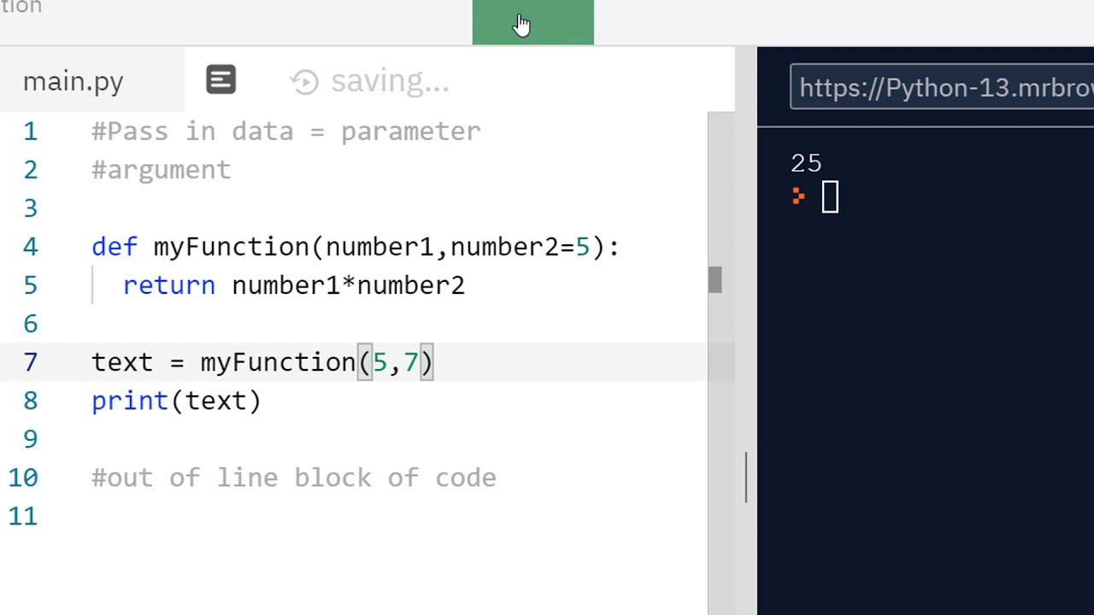The height and width of the screenshot is (615, 1094).
Task: Click the "saving..." status text
Action: [x=389, y=82]
